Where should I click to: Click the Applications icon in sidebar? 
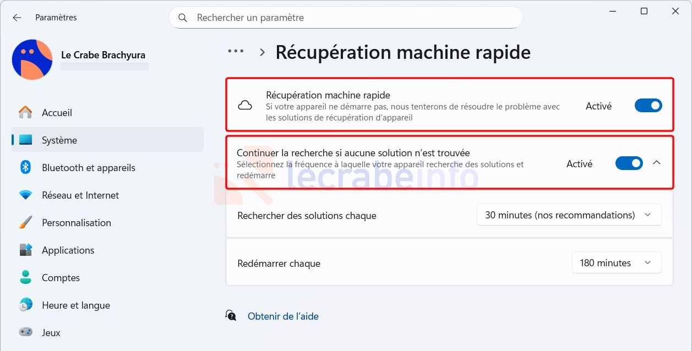click(25, 250)
